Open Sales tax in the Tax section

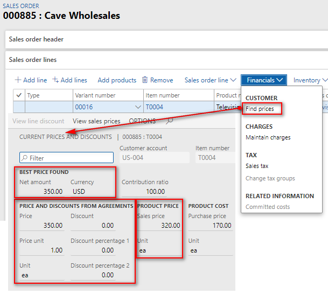[x=257, y=166]
